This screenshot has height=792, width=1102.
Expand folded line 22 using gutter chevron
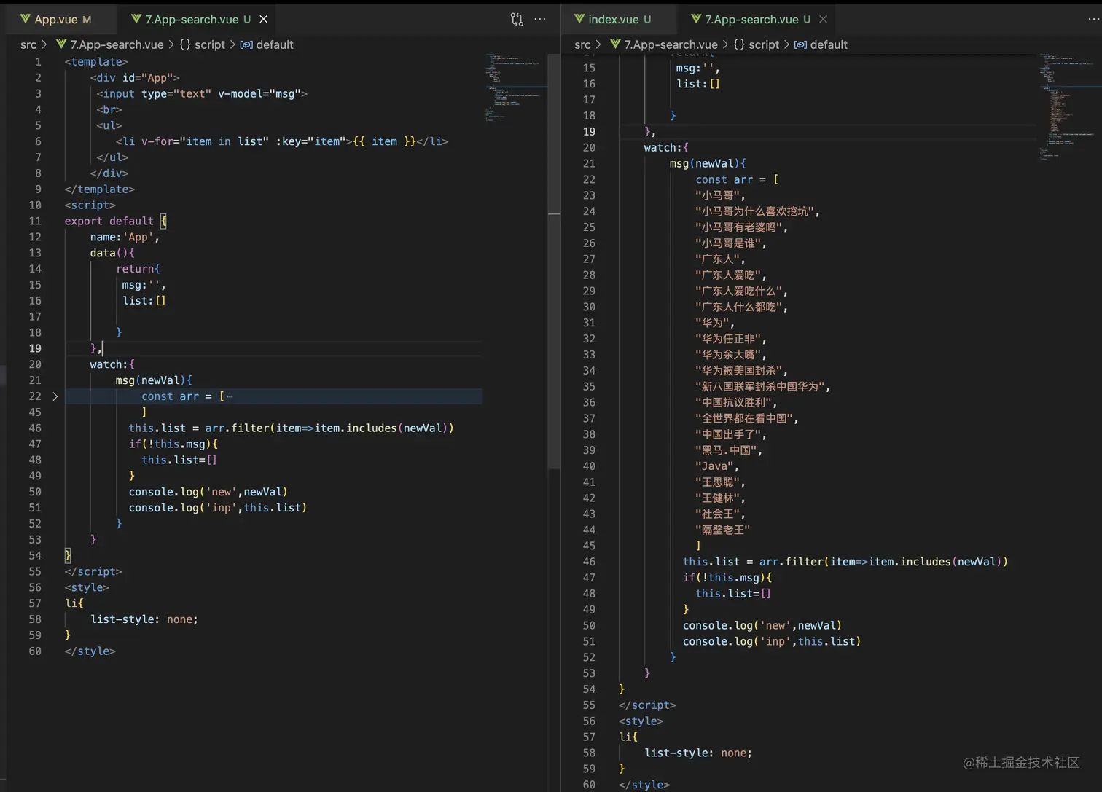tap(55, 396)
